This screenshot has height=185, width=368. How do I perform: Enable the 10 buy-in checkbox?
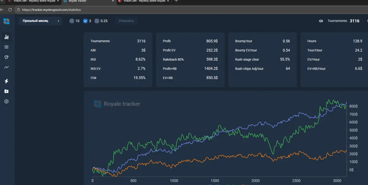(72, 21)
